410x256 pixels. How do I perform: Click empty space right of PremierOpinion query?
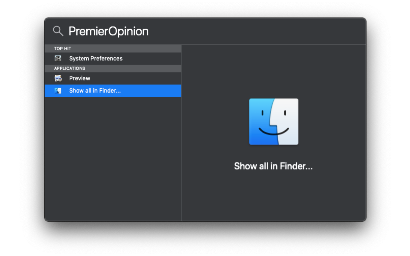256,31
